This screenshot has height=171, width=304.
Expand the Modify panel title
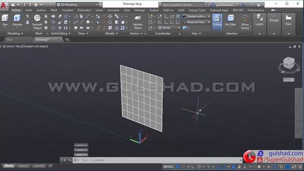tap(112, 33)
